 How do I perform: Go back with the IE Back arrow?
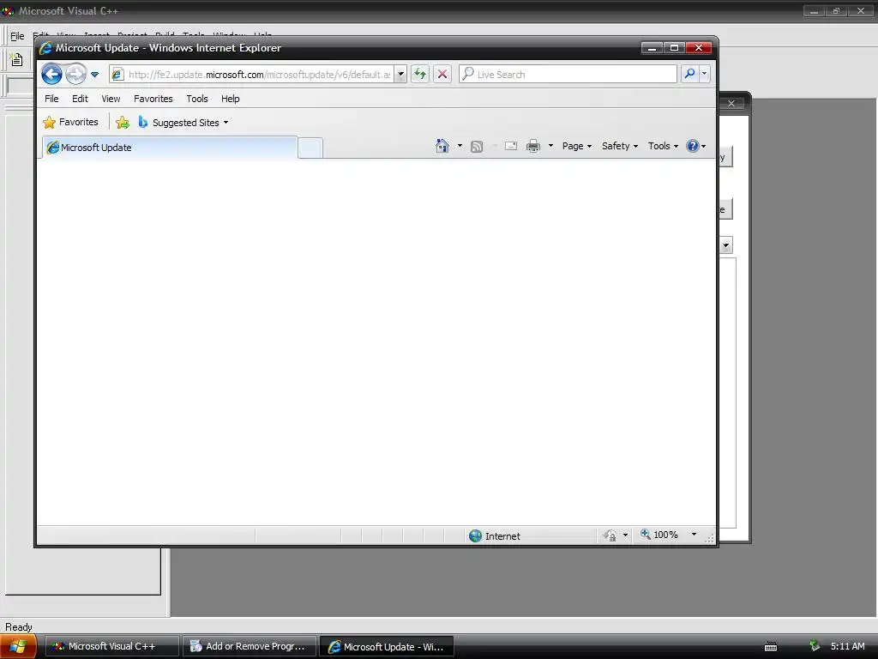[x=51, y=74]
